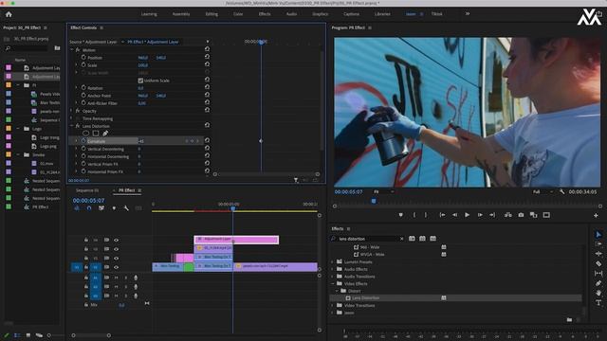This screenshot has width=607, height=341.
Task: Create new custom bin in Effects panel
Action: click(x=569, y=320)
